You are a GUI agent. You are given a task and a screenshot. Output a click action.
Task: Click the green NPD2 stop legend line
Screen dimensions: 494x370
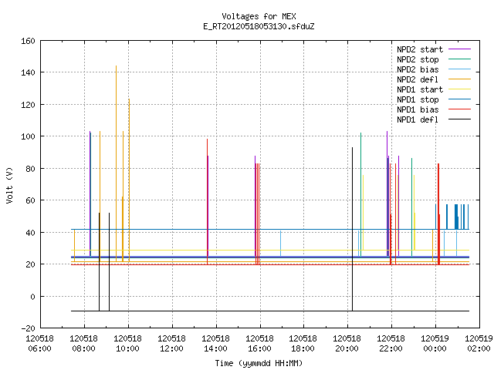tap(459, 59)
